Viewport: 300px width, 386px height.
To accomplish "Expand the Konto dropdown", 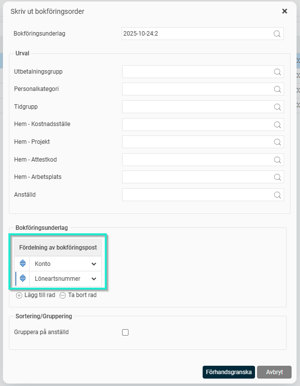I will coord(94,264).
